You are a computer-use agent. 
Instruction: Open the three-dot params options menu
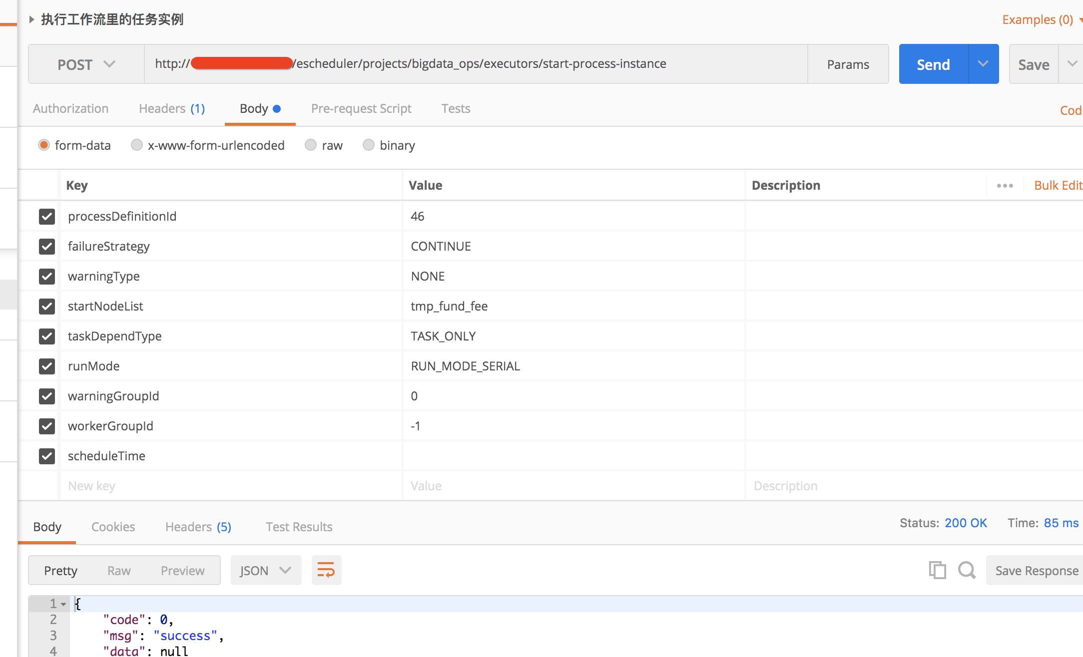[1005, 185]
